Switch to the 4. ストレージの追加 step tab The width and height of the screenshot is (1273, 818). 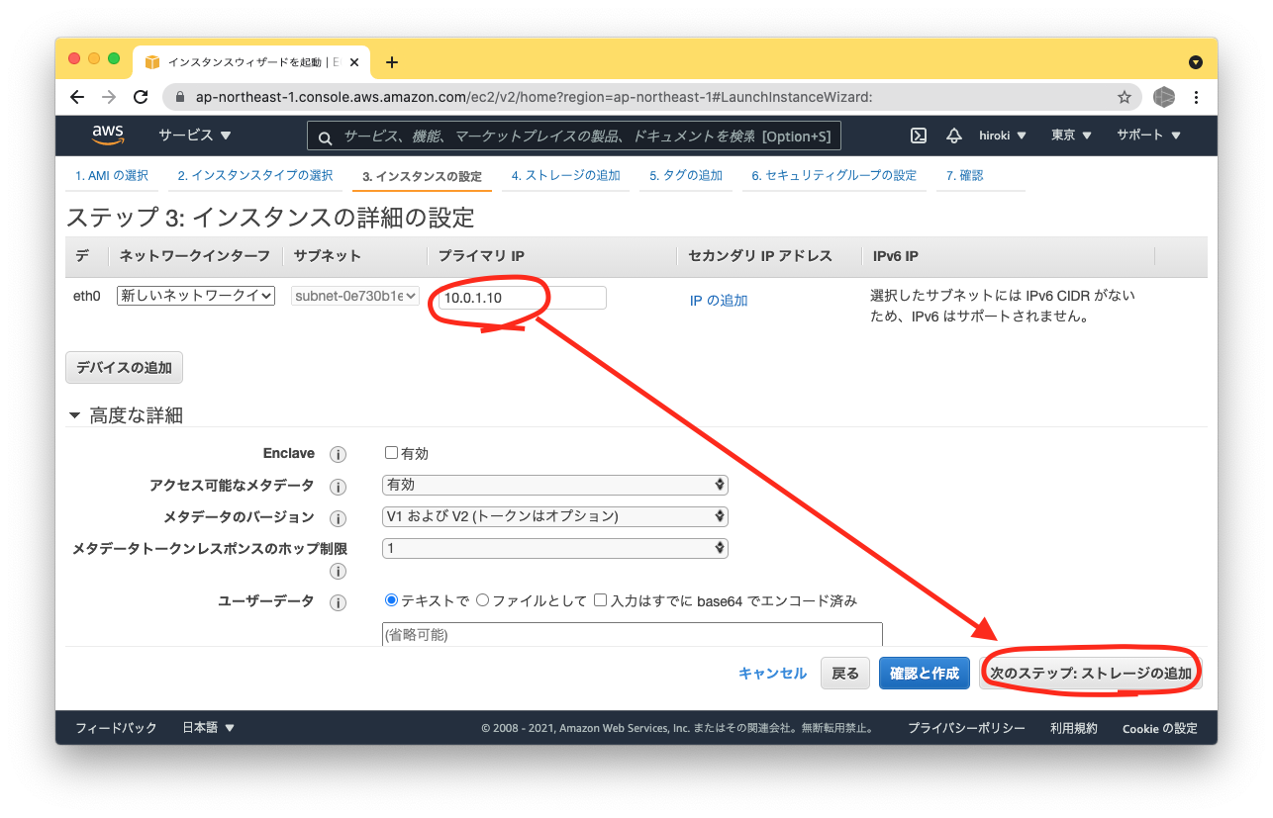tap(565, 175)
